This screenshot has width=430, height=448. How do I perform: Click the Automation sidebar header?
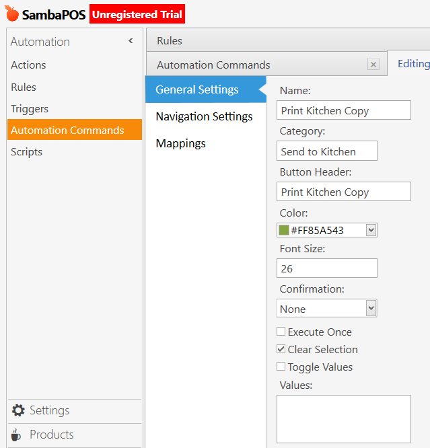click(x=40, y=42)
